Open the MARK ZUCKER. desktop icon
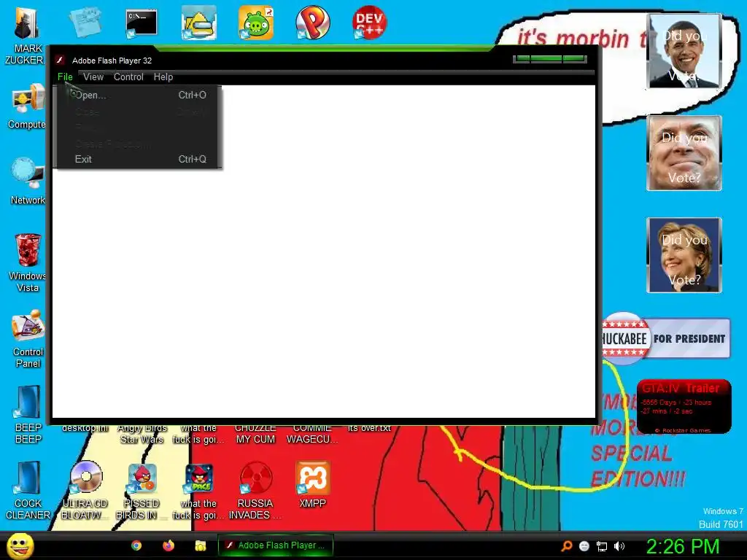This screenshot has height=560, width=747. [x=27, y=36]
